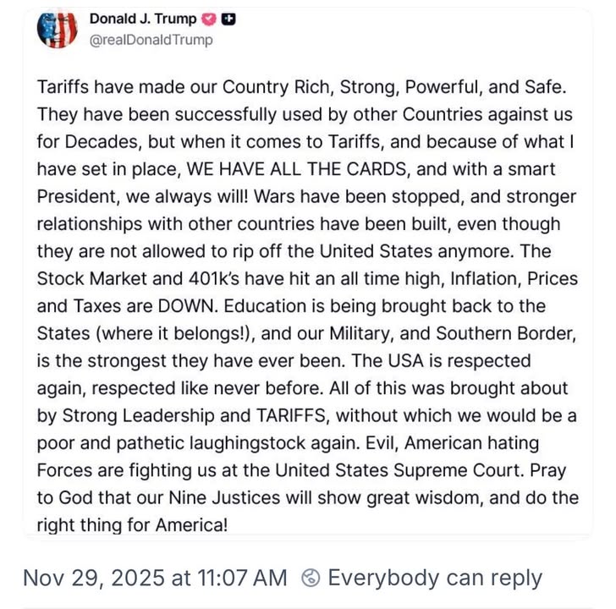Viewport: 616px width, 609px height.
Task: Open the flag-themed profile avatar
Action: tap(57, 30)
